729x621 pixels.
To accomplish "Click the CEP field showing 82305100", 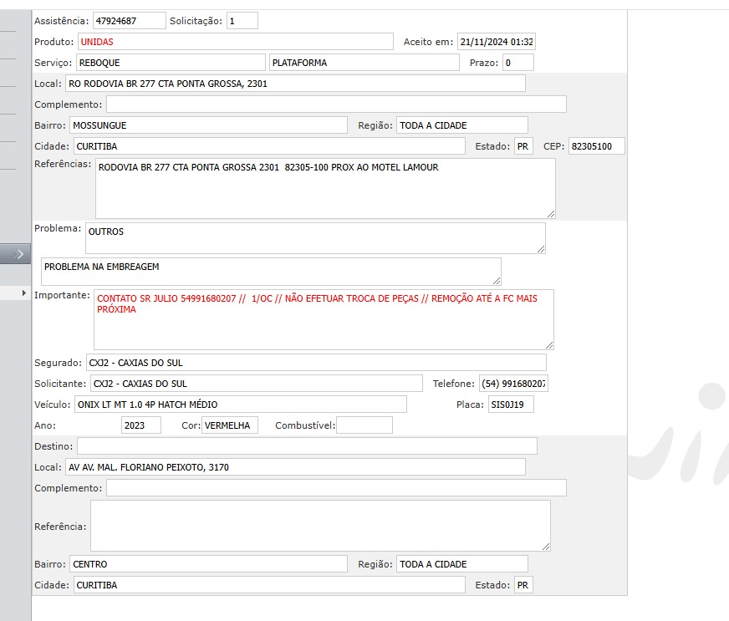I will tap(596, 146).
